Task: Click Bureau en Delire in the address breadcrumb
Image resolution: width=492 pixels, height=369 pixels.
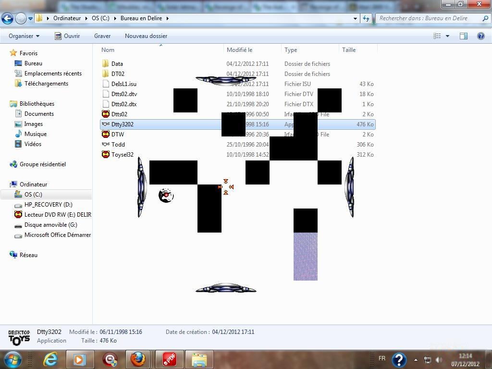Action: tap(141, 18)
